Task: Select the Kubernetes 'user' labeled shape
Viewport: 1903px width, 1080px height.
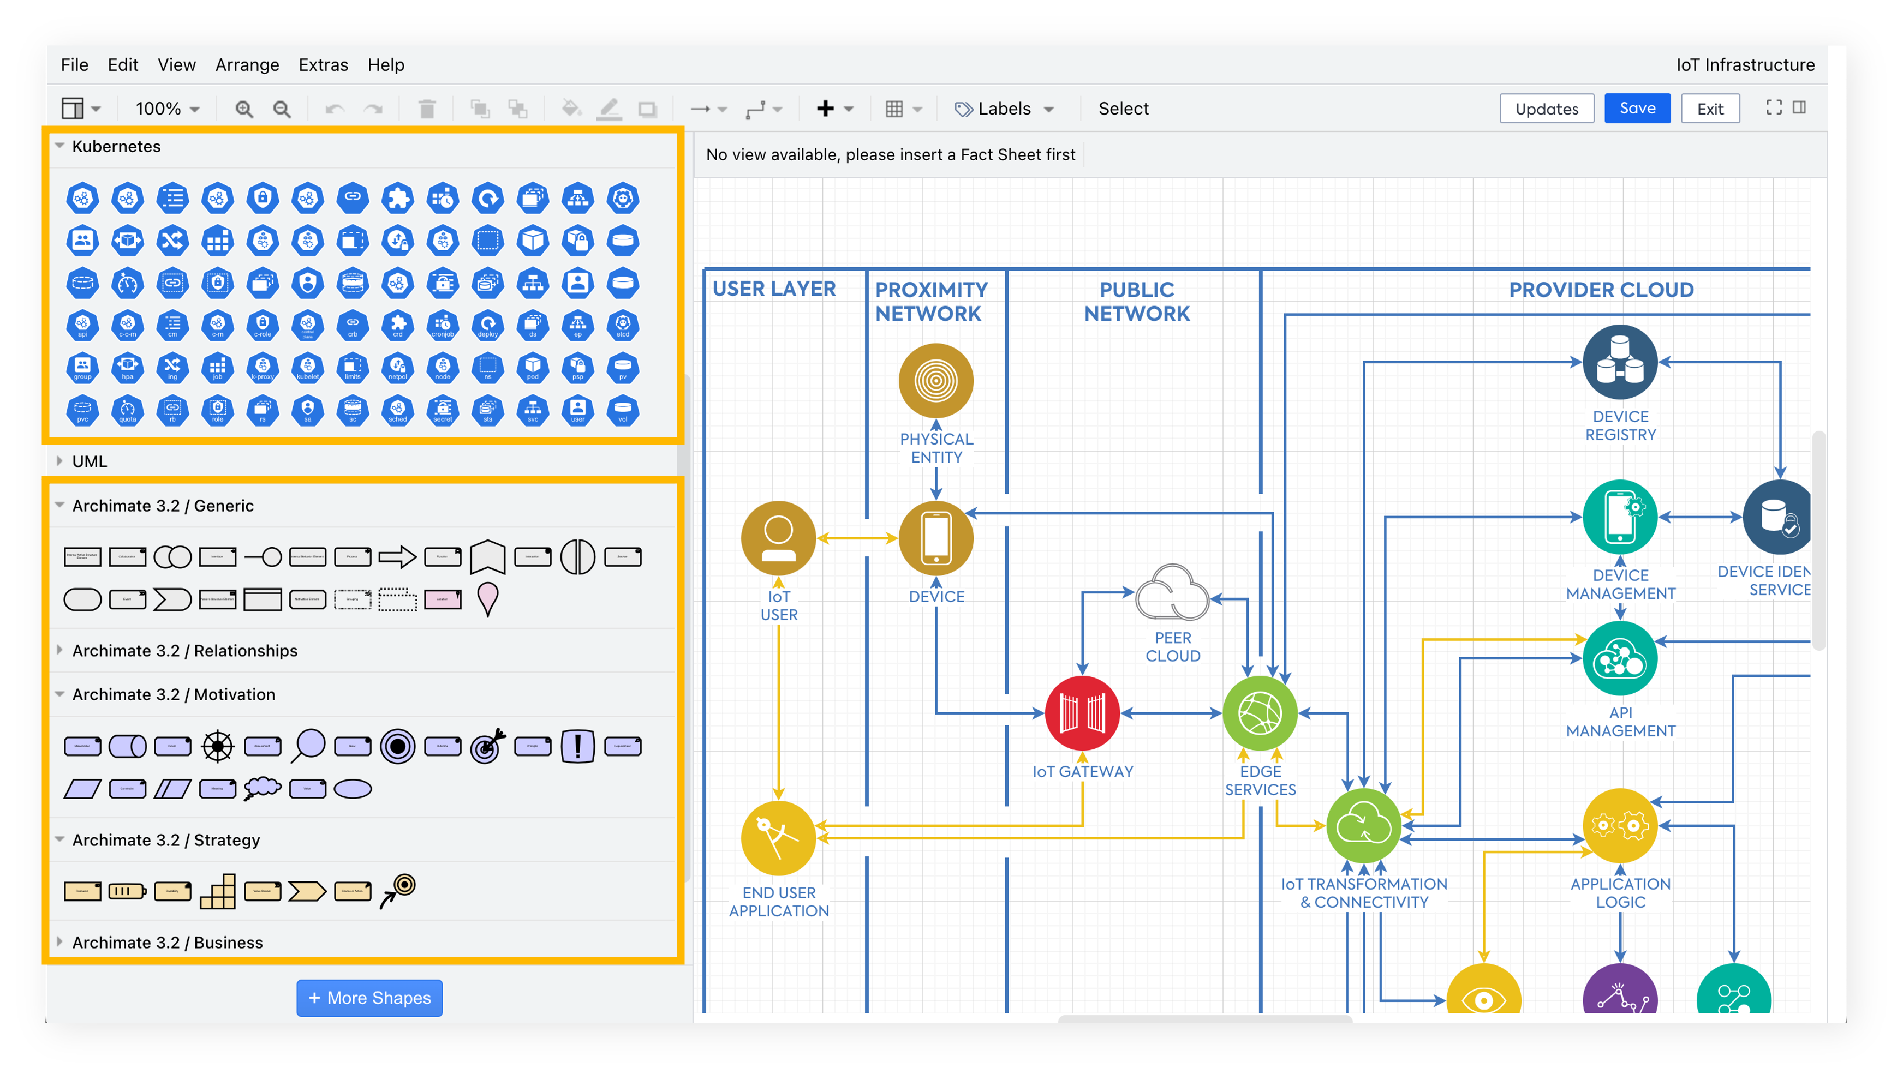Action: (x=577, y=410)
